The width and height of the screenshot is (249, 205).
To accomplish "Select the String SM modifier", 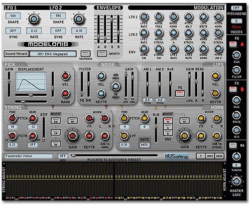I will 56,121.
